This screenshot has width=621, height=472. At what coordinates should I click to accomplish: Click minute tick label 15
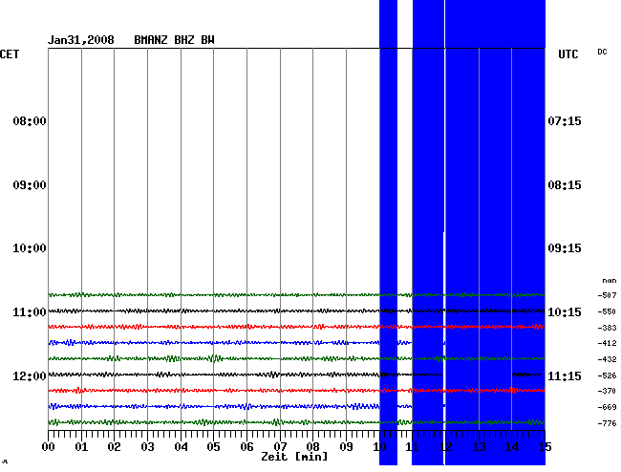click(x=545, y=447)
